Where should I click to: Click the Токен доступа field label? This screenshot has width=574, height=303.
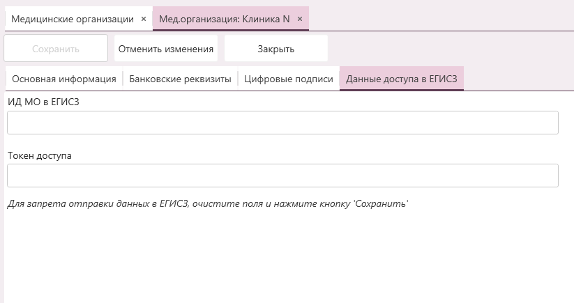click(x=40, y=155)
